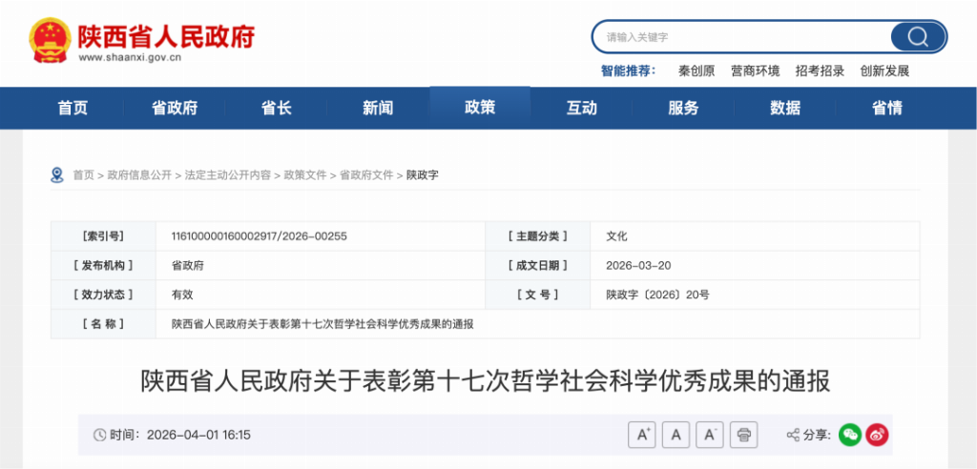Open the 互动 navigation menu
The image size is (977, 469).
click(x=581, y=108)
